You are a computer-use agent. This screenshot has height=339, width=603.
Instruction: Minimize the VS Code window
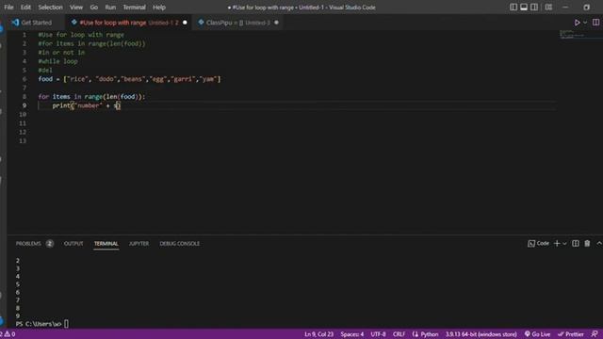565,8
